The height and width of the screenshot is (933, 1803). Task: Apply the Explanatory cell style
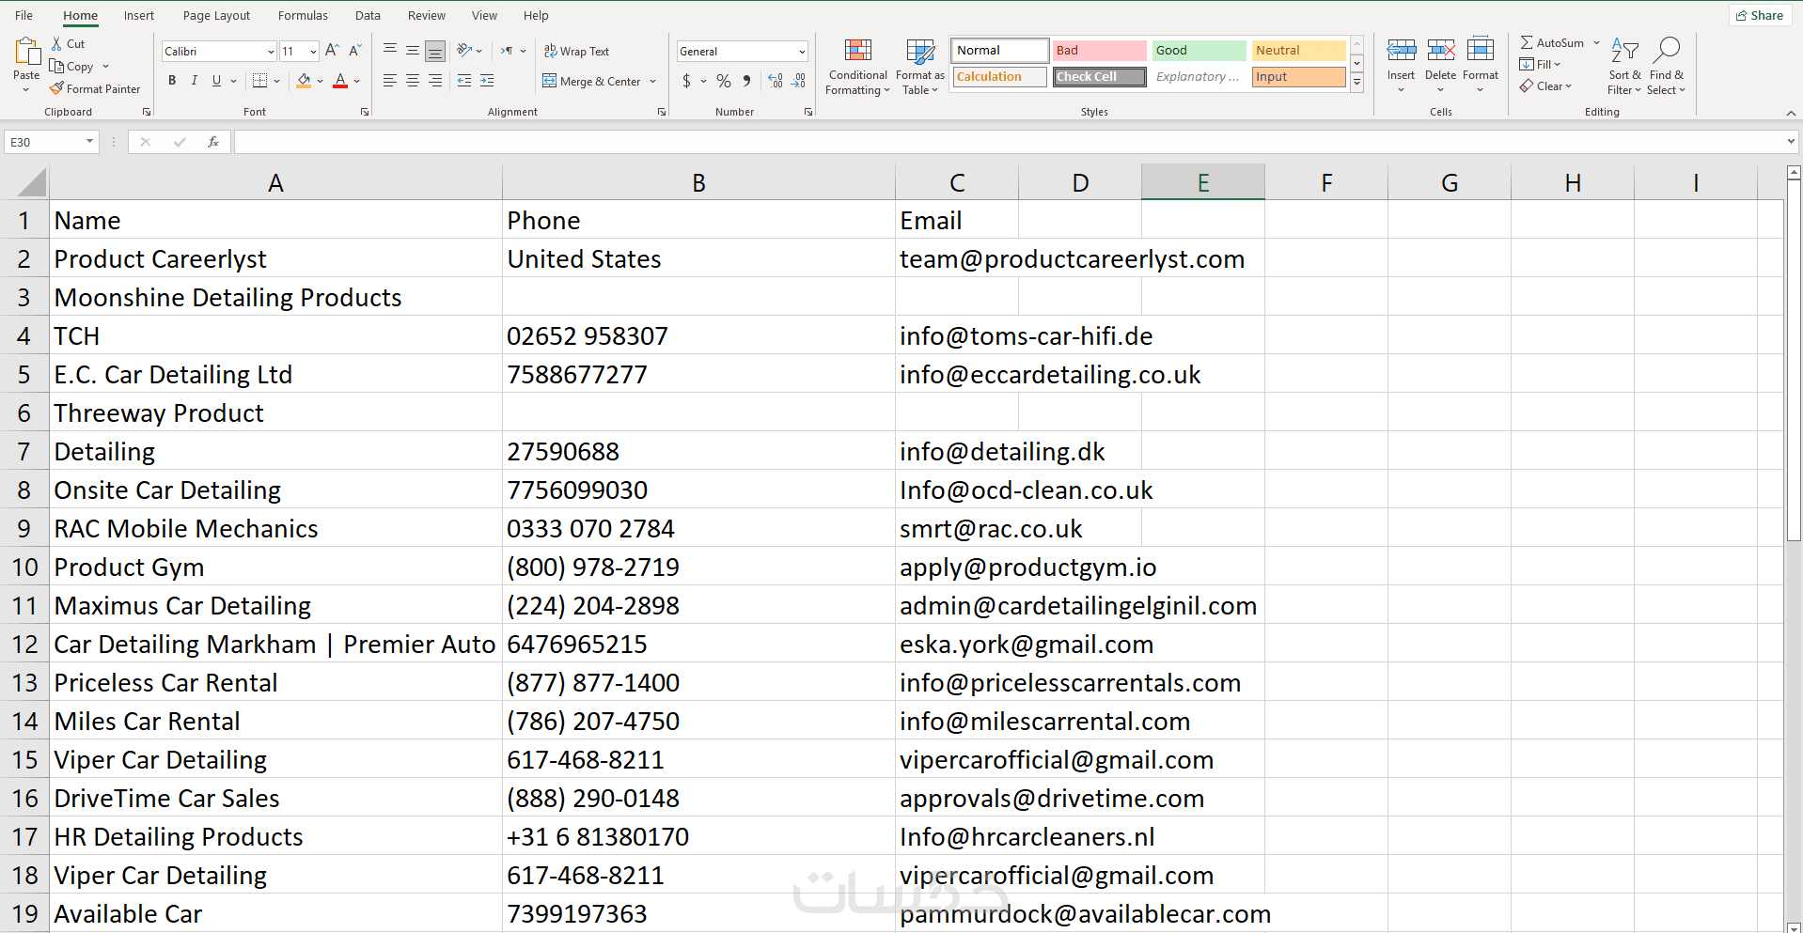coord(1199,76)
